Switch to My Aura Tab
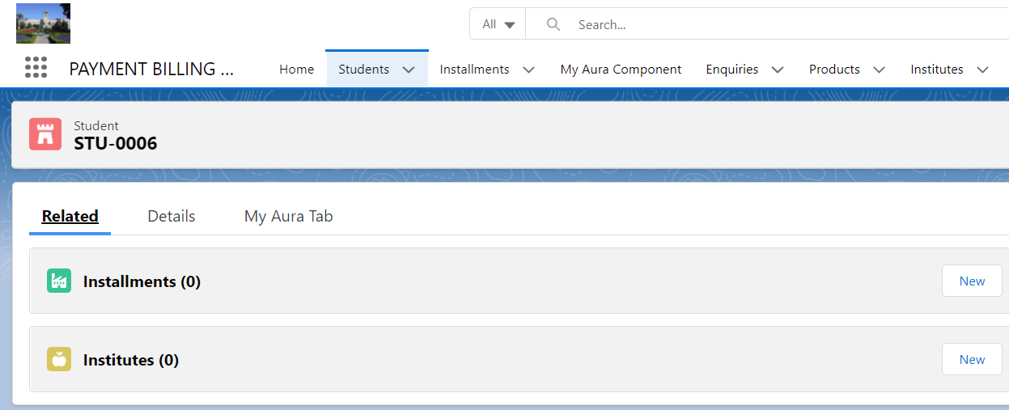The image size is (1009, 410). pyautogui.click(x=288, y=216)
